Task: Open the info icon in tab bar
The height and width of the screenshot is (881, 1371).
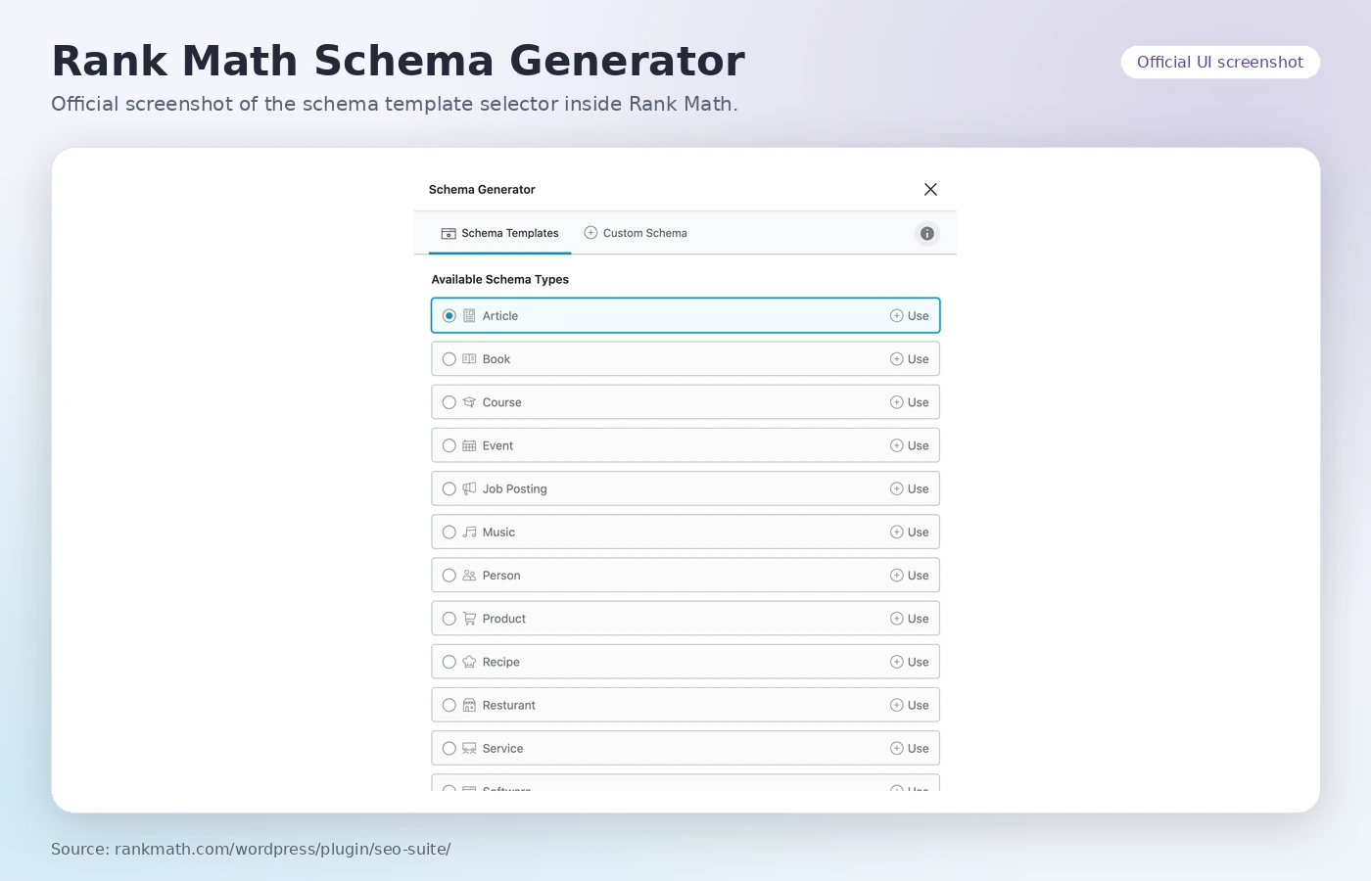Action: tap(926, 233)
